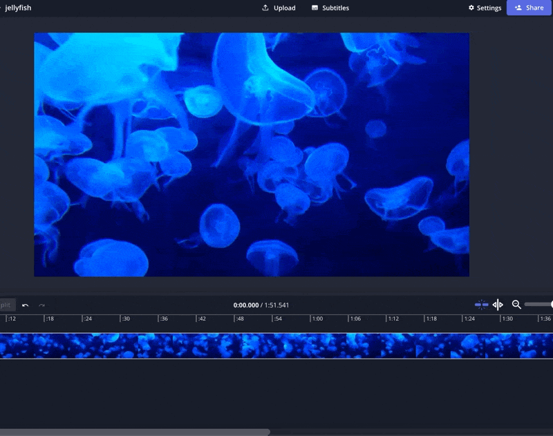Click the 1:24 mark on timeline ruler
553x436 pixels.
pos(469,319)
